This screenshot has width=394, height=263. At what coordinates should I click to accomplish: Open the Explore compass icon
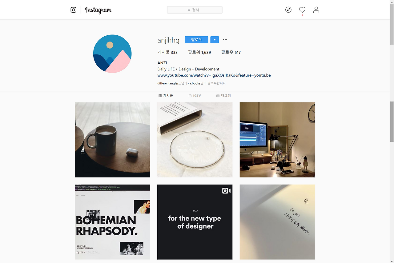click(288, 10)
